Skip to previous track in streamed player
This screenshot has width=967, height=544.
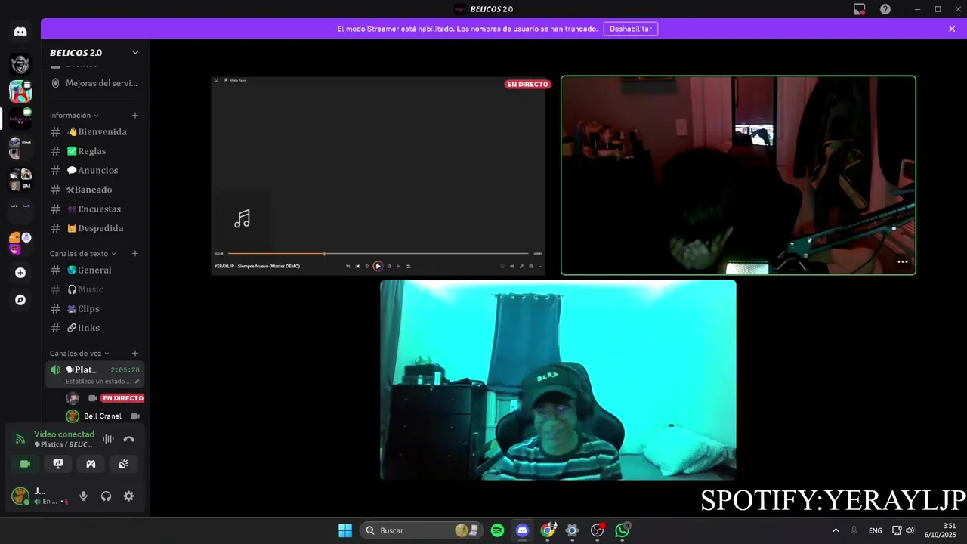[357, 266]
